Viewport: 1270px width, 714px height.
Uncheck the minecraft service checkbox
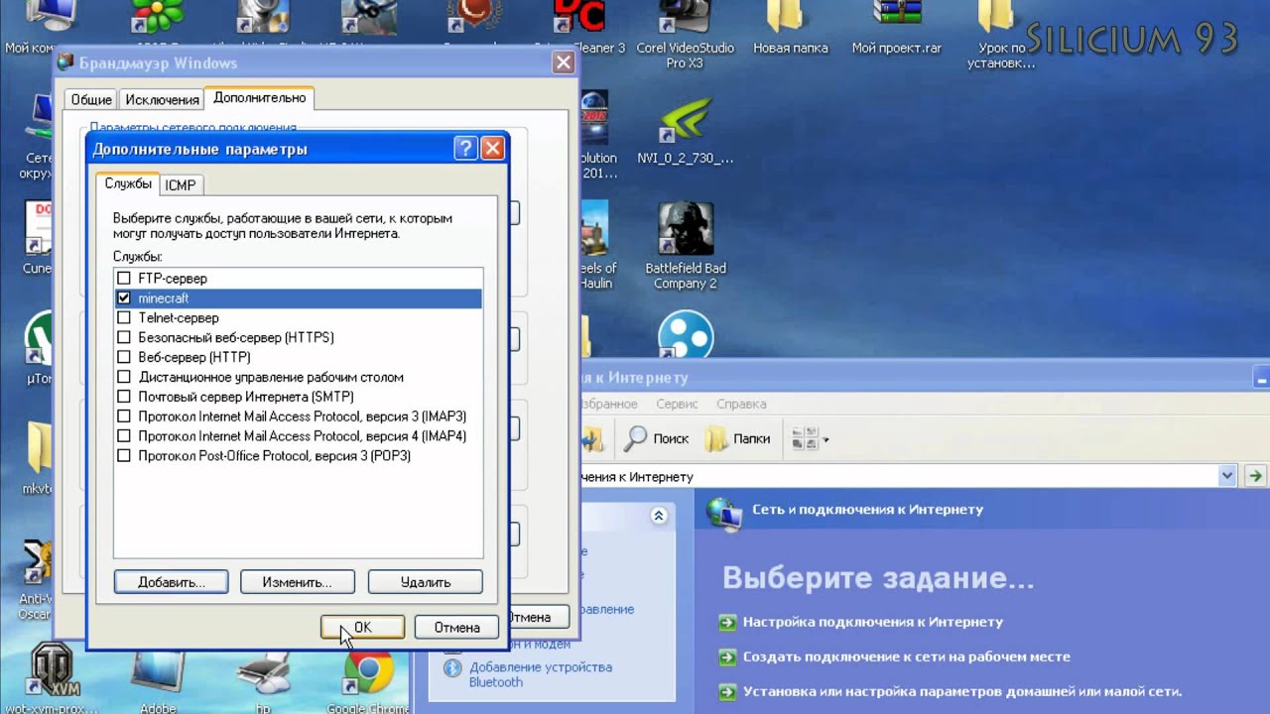124,297
